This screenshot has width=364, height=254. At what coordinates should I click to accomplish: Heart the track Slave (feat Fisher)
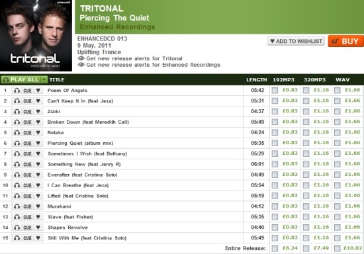(x=38, y=217)
